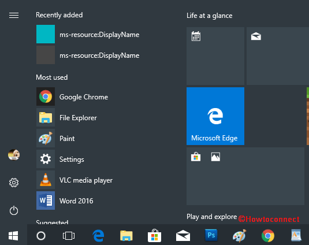
Task: Open the Calendar live tile
Action: 215,56
